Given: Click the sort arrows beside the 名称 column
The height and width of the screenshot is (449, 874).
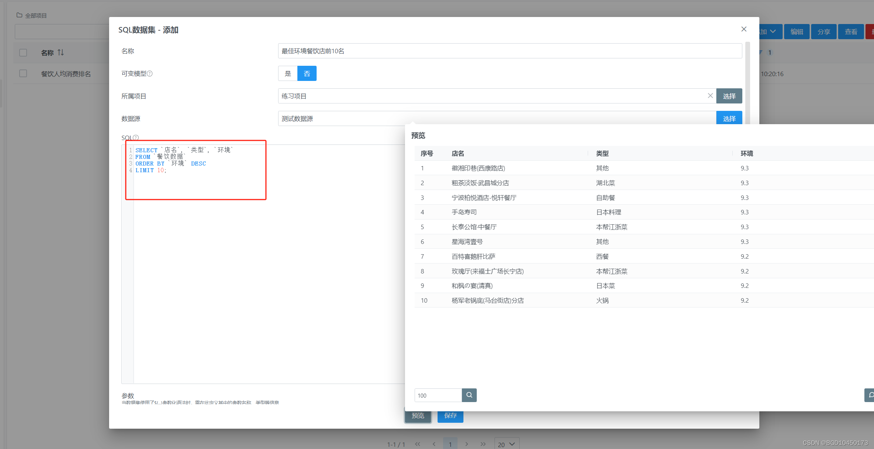Looking at the screenshot, I should 61,52.
